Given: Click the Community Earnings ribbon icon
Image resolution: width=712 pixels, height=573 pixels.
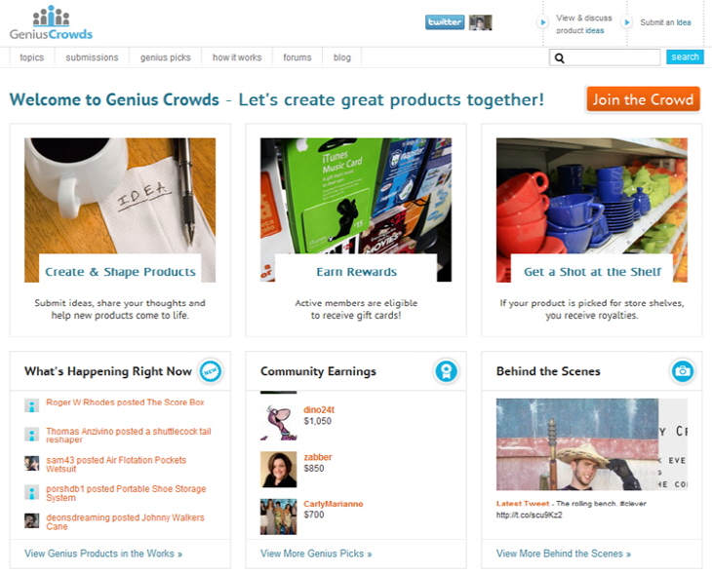Looking at the screenshot, I should 447,371.
